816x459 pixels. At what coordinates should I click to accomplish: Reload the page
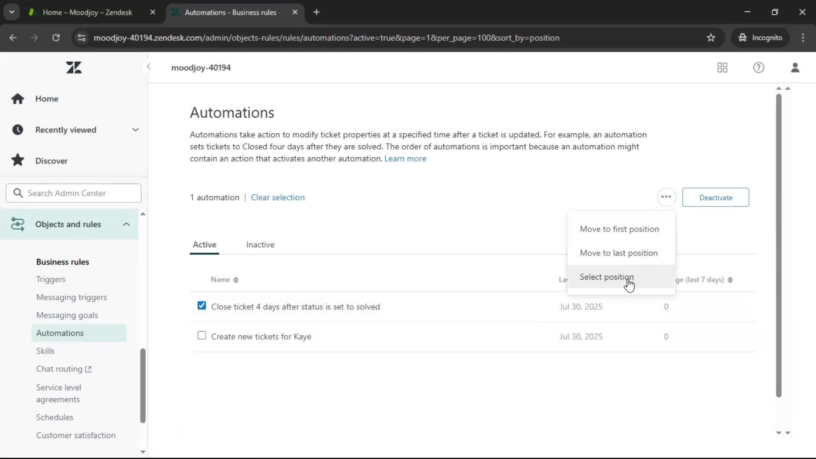[x=56, y=38]
